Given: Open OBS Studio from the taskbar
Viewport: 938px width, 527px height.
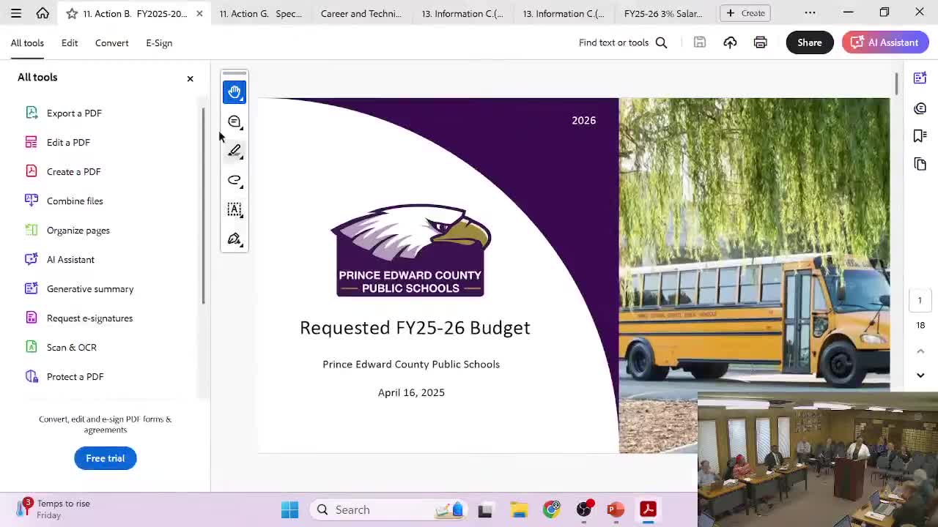Looking at the screenshot, I should point(584,509).
